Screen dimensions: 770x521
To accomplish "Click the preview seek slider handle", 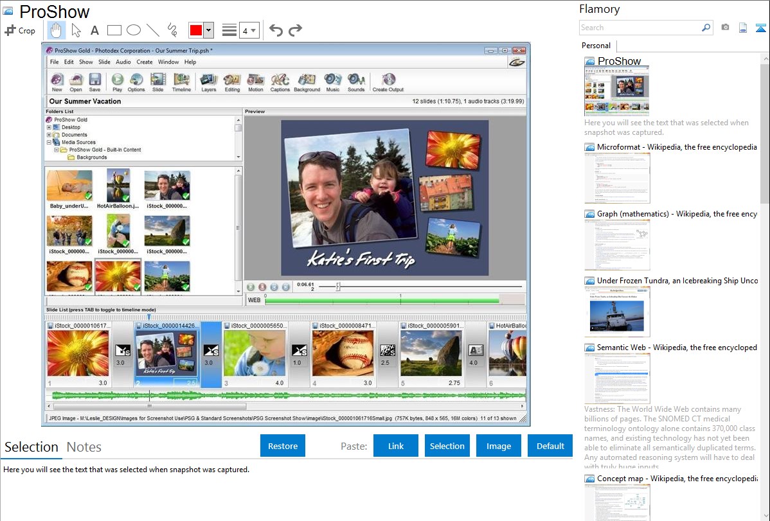I will click(338, 287).
